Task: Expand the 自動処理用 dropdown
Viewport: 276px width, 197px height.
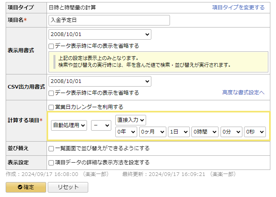Action: click(69, 126)
